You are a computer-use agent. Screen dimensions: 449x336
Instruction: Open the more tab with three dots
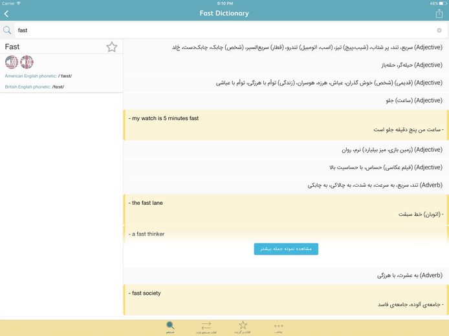coord(278,327)
